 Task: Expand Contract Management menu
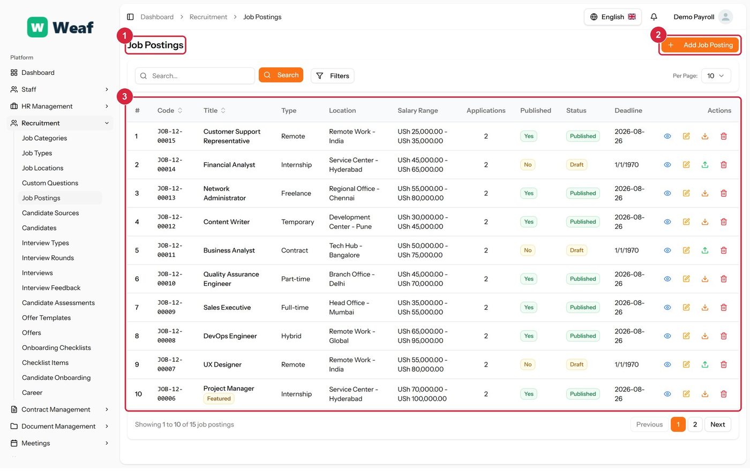(x=60, y=409)
